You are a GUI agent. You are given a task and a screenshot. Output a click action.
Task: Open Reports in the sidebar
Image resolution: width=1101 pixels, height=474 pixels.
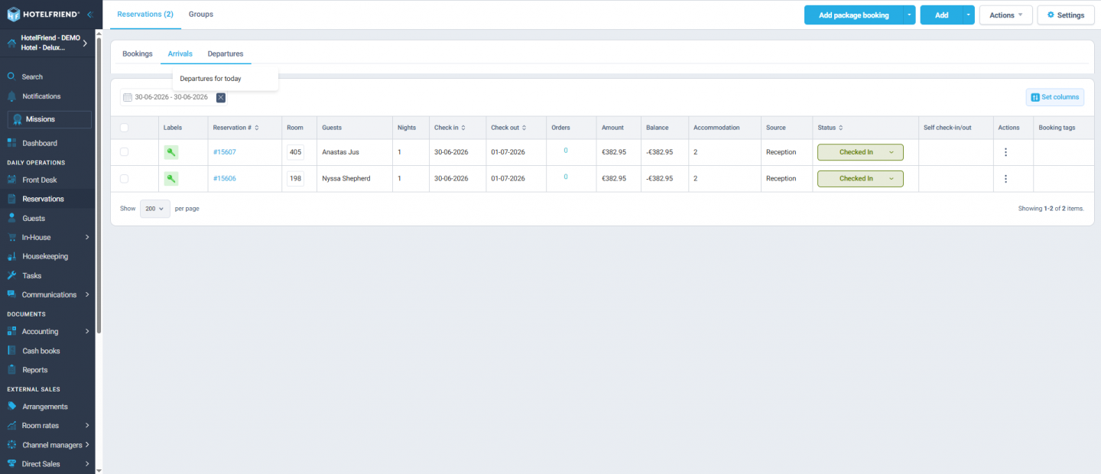coord(35,370)
